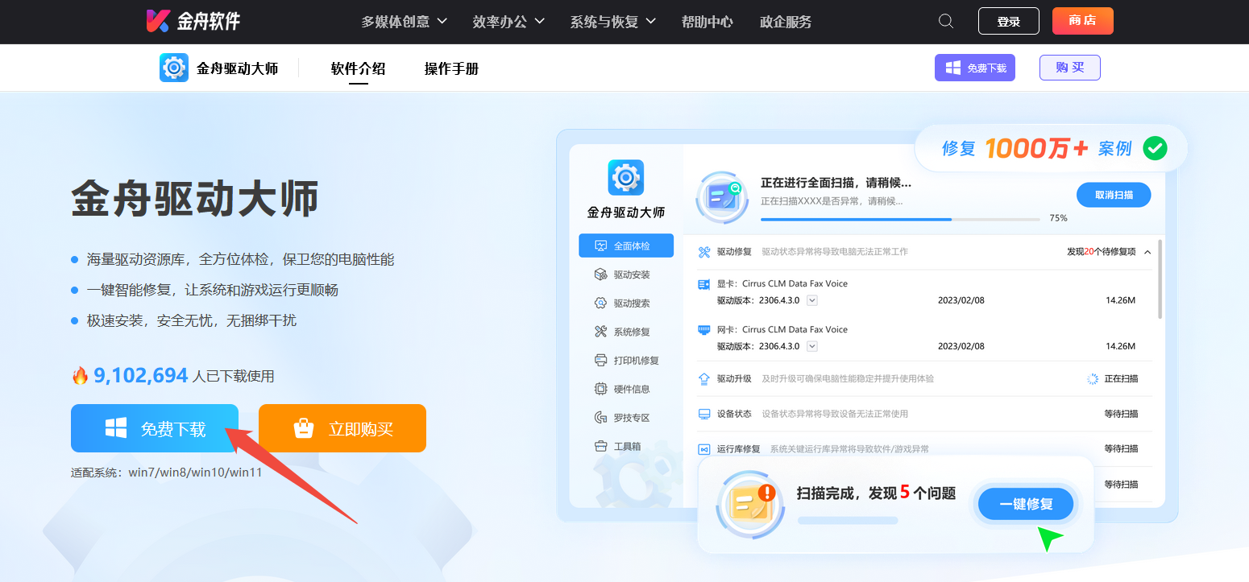
Task: Click the Windows logo in purple 免费下载
Action: [x=953, y=68]
